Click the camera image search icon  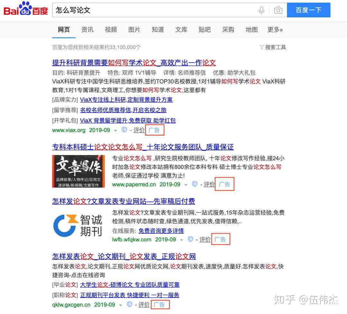(x=278, y=10)
